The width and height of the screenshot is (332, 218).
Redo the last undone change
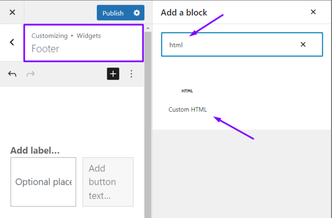coord(31,74)
